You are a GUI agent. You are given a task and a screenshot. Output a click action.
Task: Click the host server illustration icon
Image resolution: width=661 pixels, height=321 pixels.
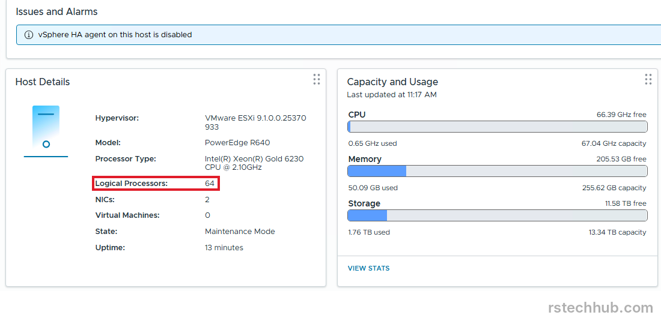pyautogui.click(x=46, y=131)
